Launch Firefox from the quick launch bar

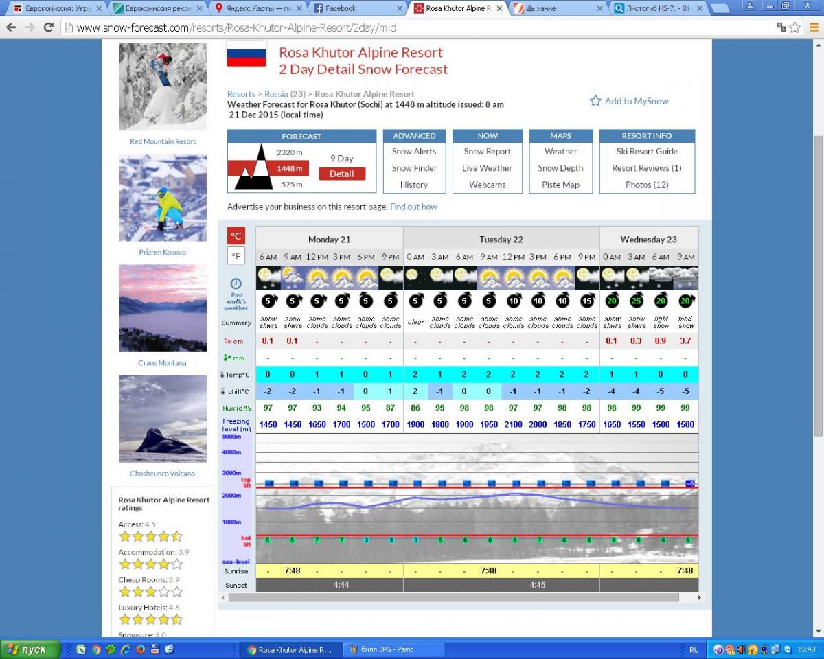click(x=140, y=649)
